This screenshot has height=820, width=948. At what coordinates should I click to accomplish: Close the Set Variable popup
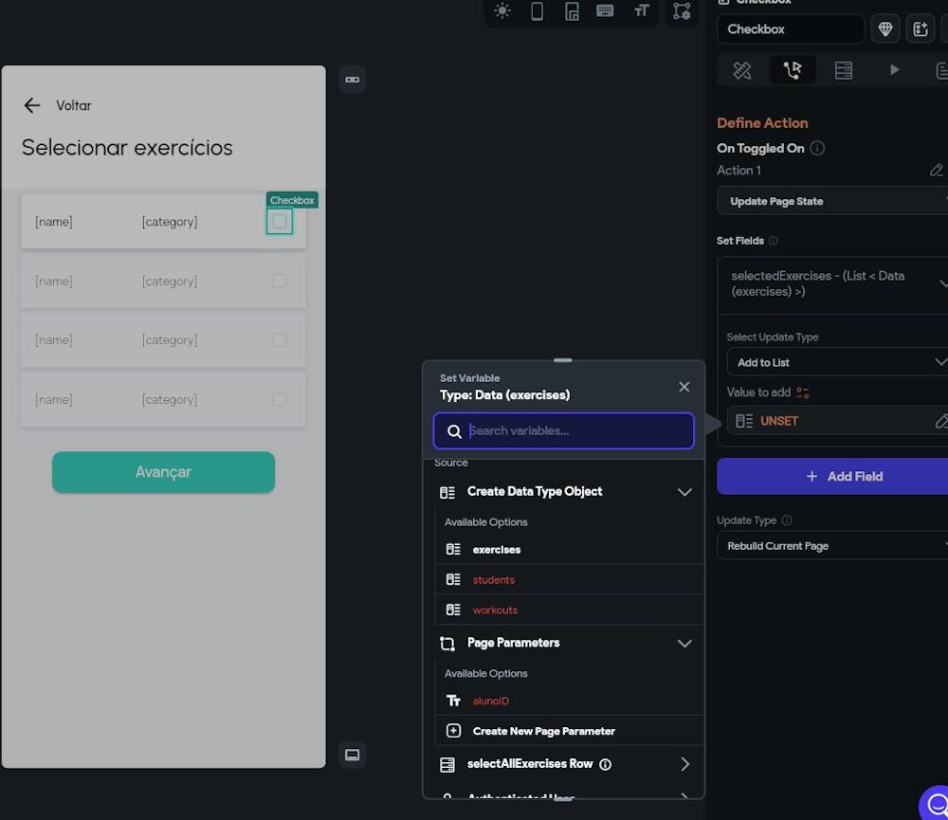684,387
